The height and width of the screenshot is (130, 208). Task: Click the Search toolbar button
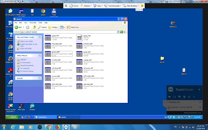(x=43, y=27)
